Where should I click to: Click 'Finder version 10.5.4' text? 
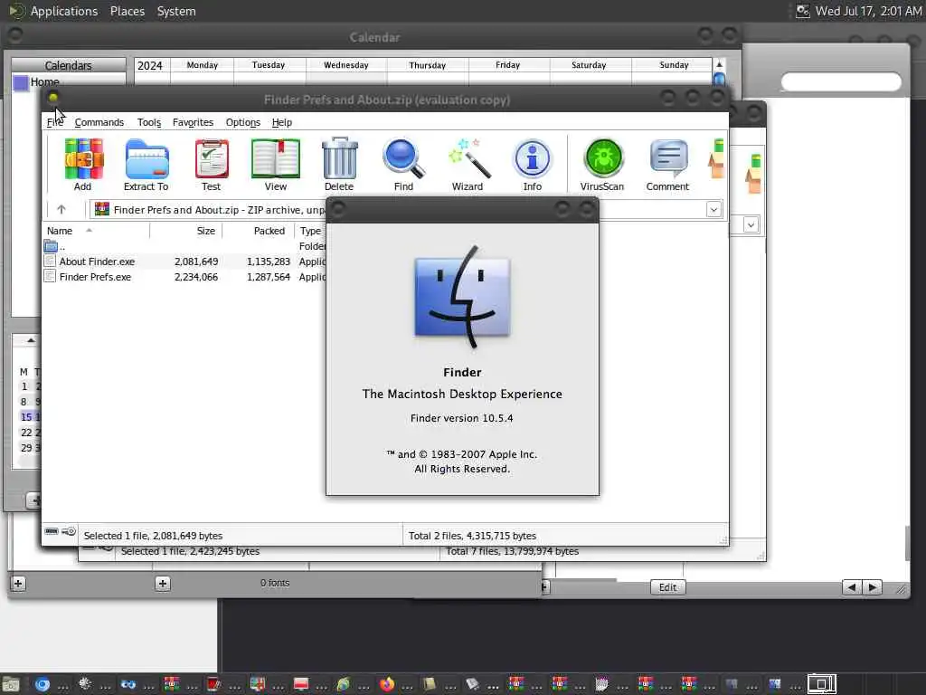tap(462, 418)
